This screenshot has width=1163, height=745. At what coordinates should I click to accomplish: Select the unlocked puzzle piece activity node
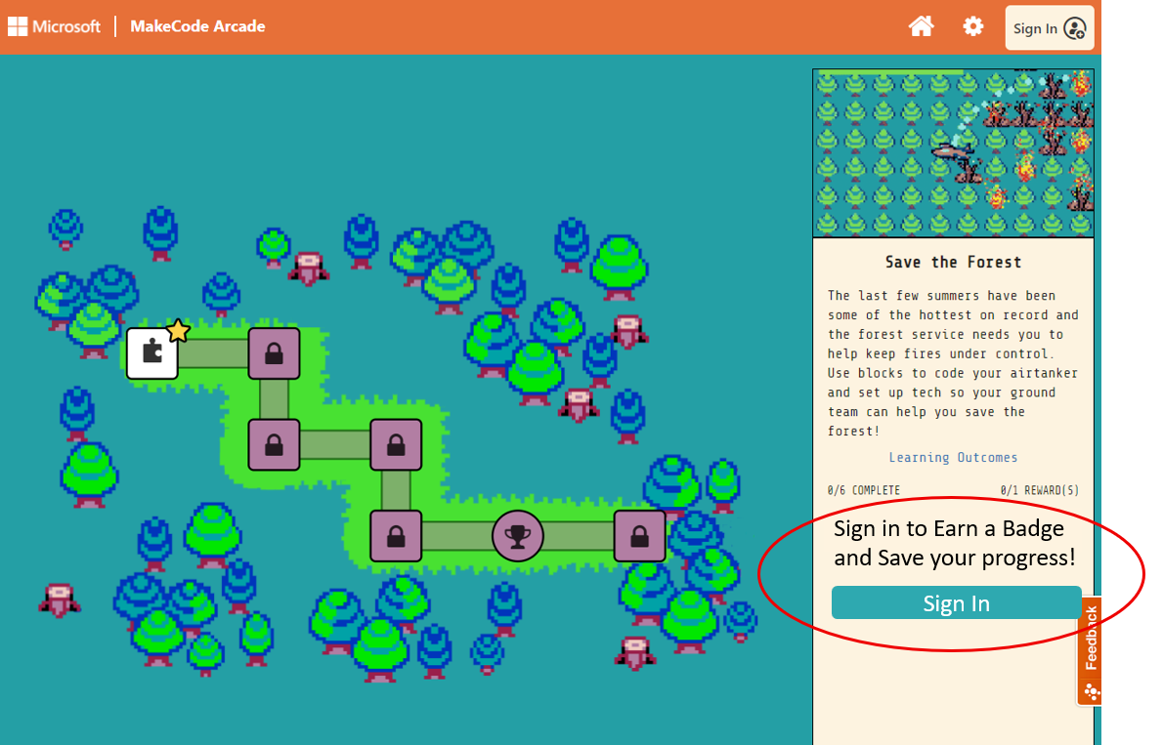pos(152,352)
